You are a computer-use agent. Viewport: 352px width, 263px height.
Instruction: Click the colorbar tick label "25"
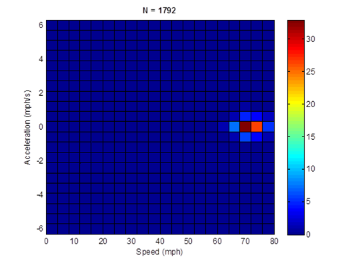311,72
